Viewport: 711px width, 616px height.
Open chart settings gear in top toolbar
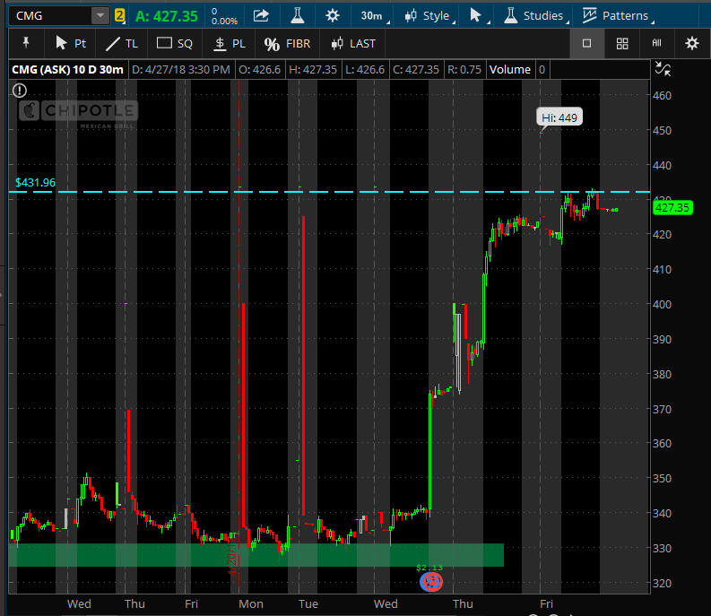[x=333, y=15]
